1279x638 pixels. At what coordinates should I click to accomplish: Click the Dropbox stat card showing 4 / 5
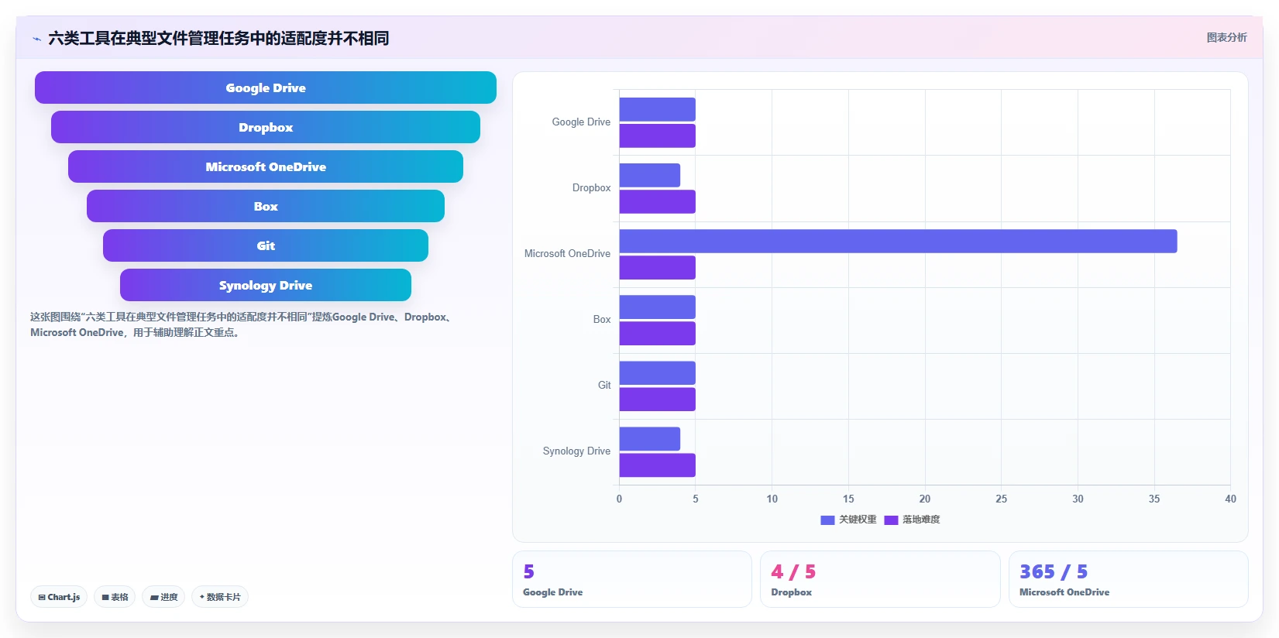click(880, 579)
